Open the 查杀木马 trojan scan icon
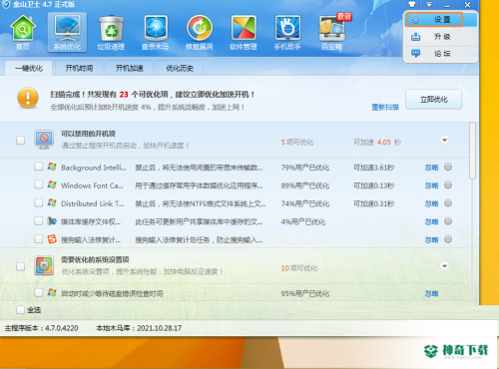This screenshot has height=369, width=499. pos(155,33)
